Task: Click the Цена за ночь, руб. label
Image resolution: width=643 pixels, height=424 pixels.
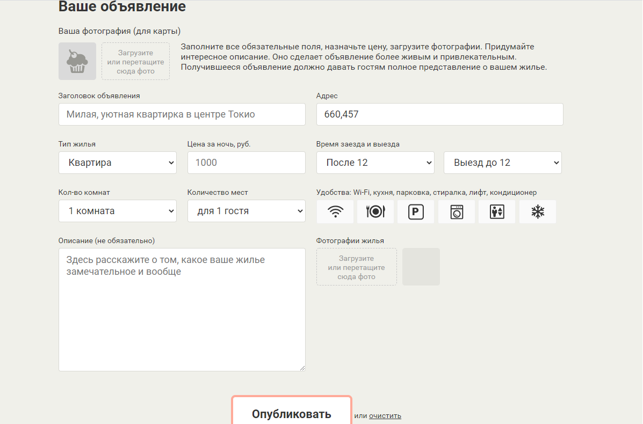Action: [219, 144]
